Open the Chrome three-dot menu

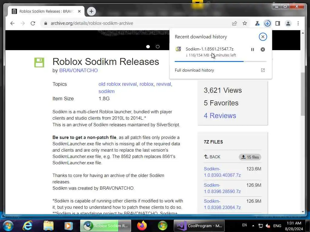[x=298, y=23]
